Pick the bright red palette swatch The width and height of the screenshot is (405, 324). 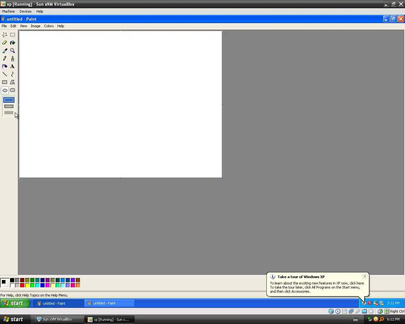click(x=22, y=285)
